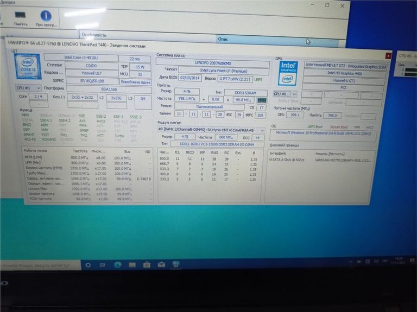The width and height of the screenshot is (417, 312).
Task: Open the Mail app on taskbar
Action: tap(161, 264)
